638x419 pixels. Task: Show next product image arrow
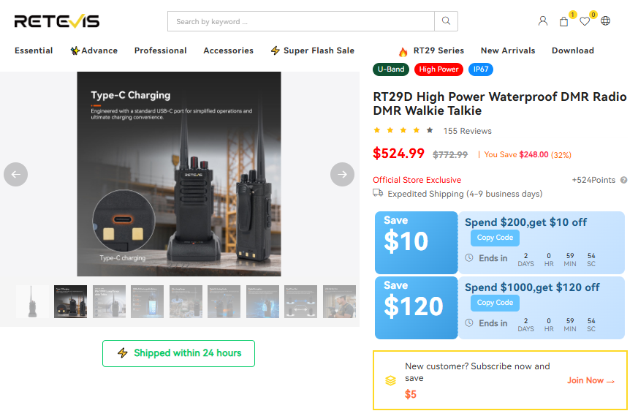point(342,174)
